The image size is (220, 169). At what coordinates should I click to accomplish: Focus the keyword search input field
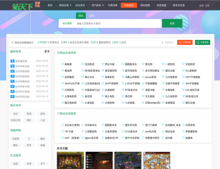tap(118, 23)
